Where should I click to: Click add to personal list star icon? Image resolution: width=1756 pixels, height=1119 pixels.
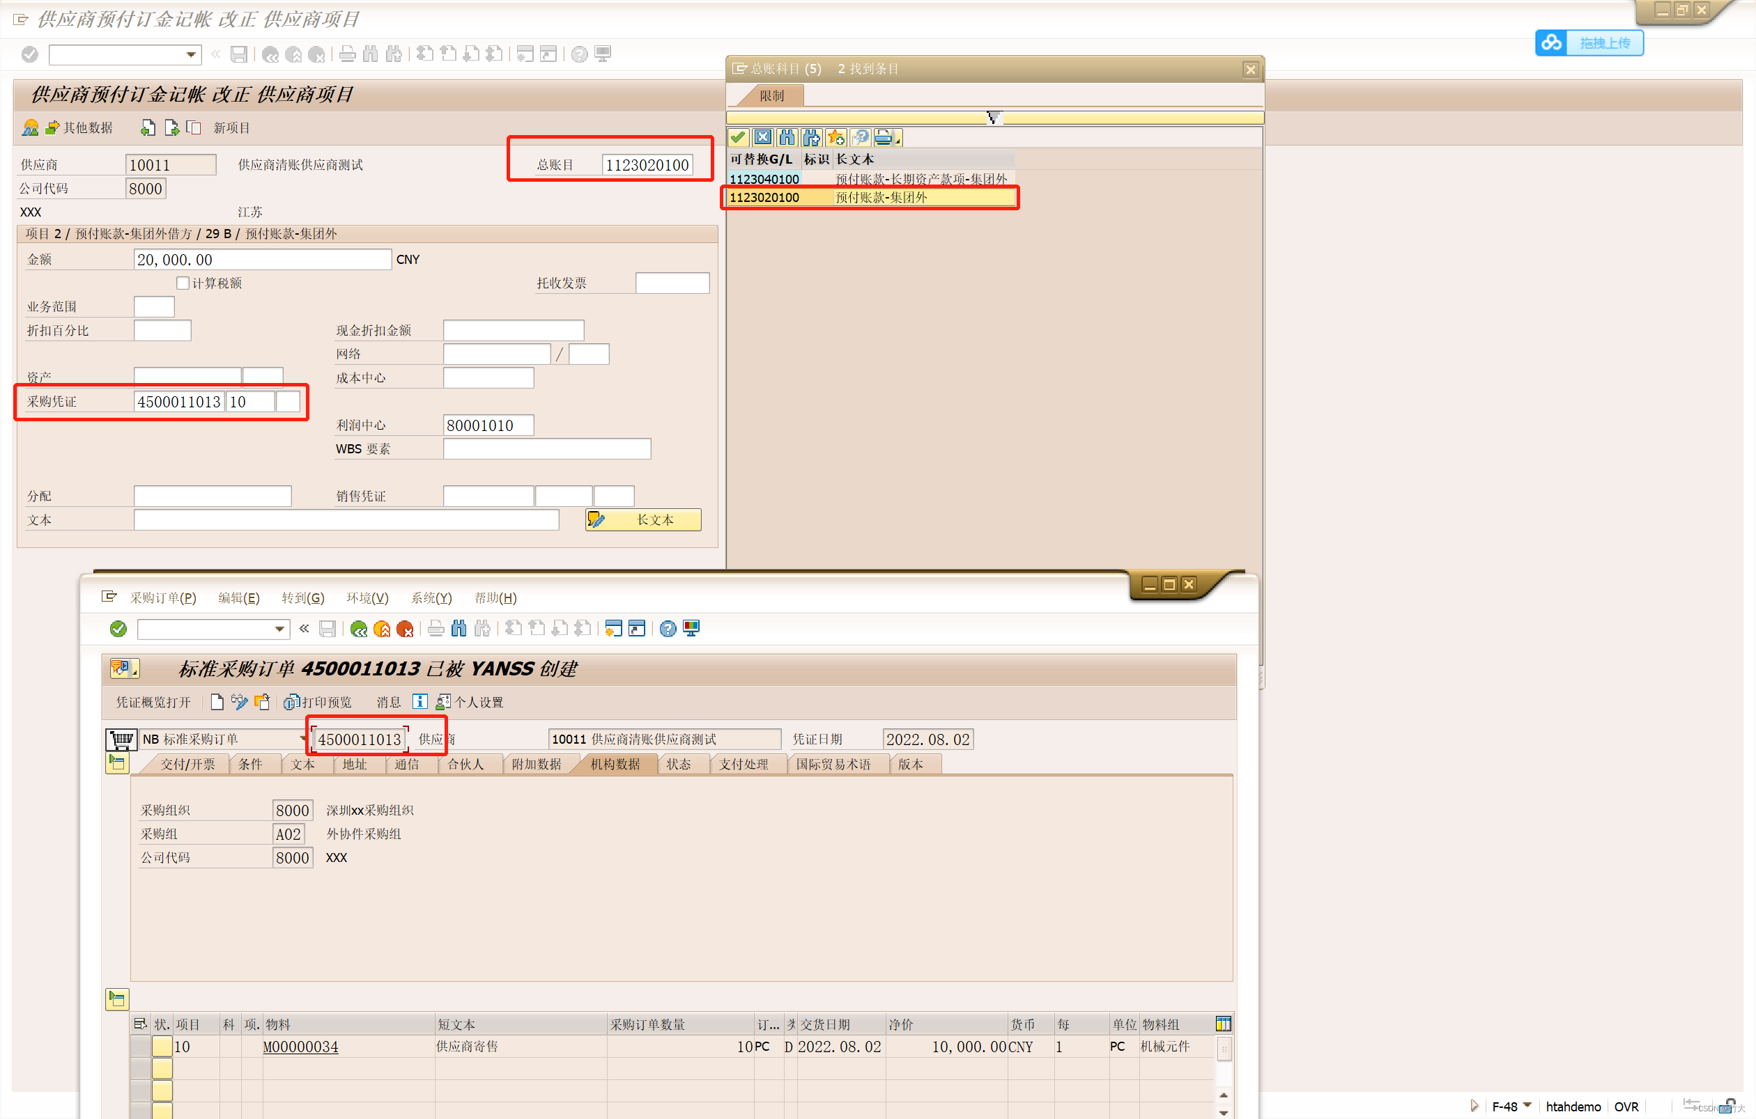tap(836, 137)
